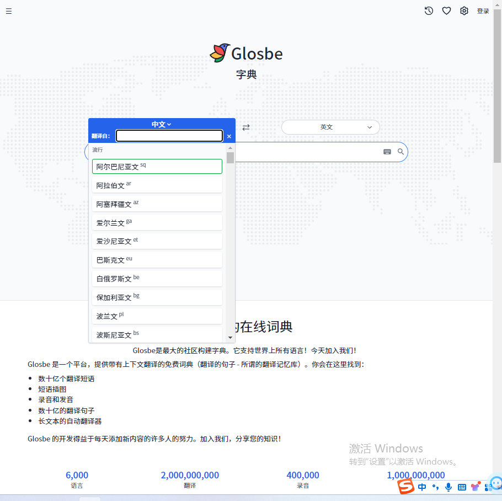Select 阿尔巴尼亚文 sq from list
The image size is (502, 501).
pos(157,167)
